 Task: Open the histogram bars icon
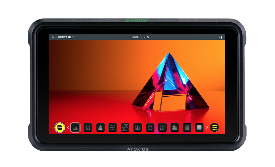(x=138, y=128)
